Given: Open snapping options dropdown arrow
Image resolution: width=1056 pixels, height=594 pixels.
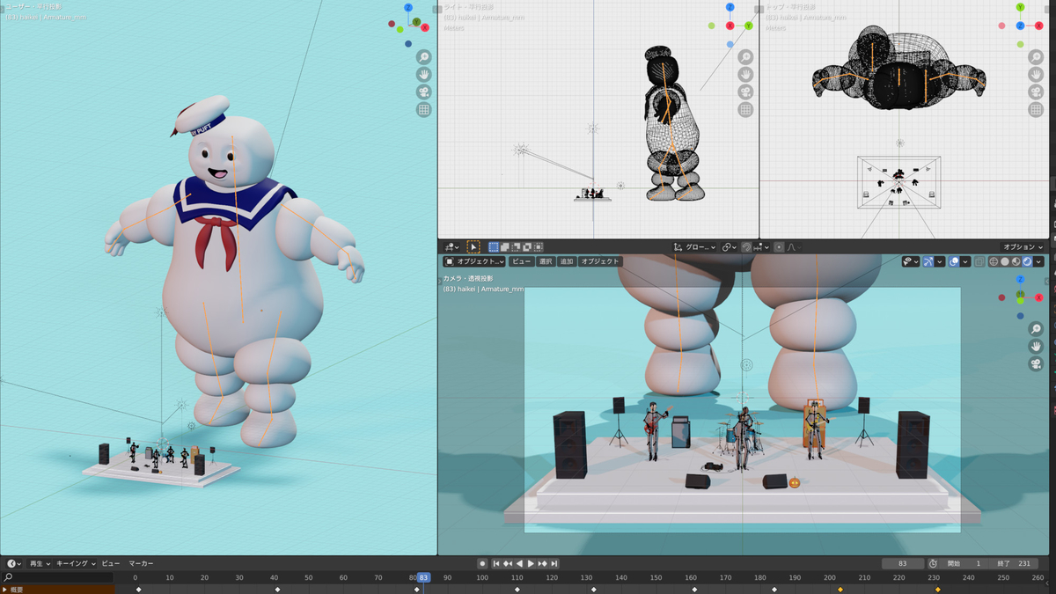Looking at the screenshot, I should (x=762, y=247).
